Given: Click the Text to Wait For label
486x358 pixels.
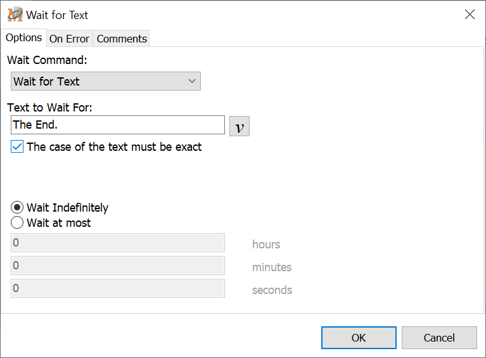Looking at the screenshot, I should click(x=49, y=107).
